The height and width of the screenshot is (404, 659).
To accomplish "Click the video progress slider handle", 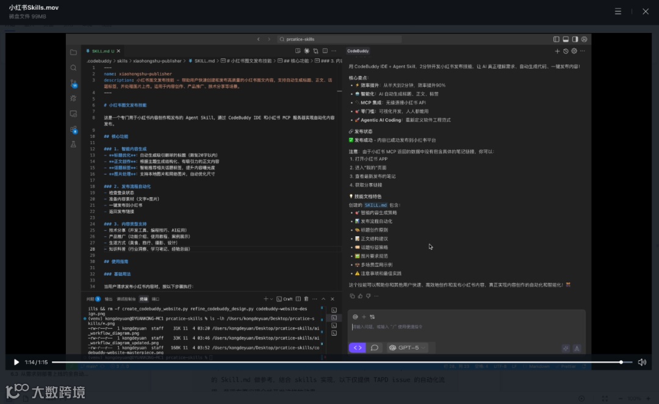I will (x=621, y=362).
